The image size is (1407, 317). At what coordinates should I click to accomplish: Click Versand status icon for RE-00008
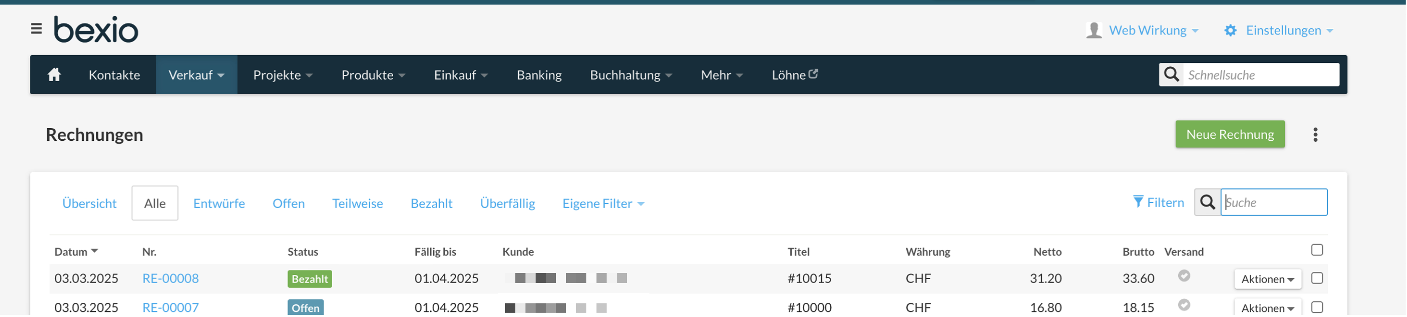(1184, 276)
